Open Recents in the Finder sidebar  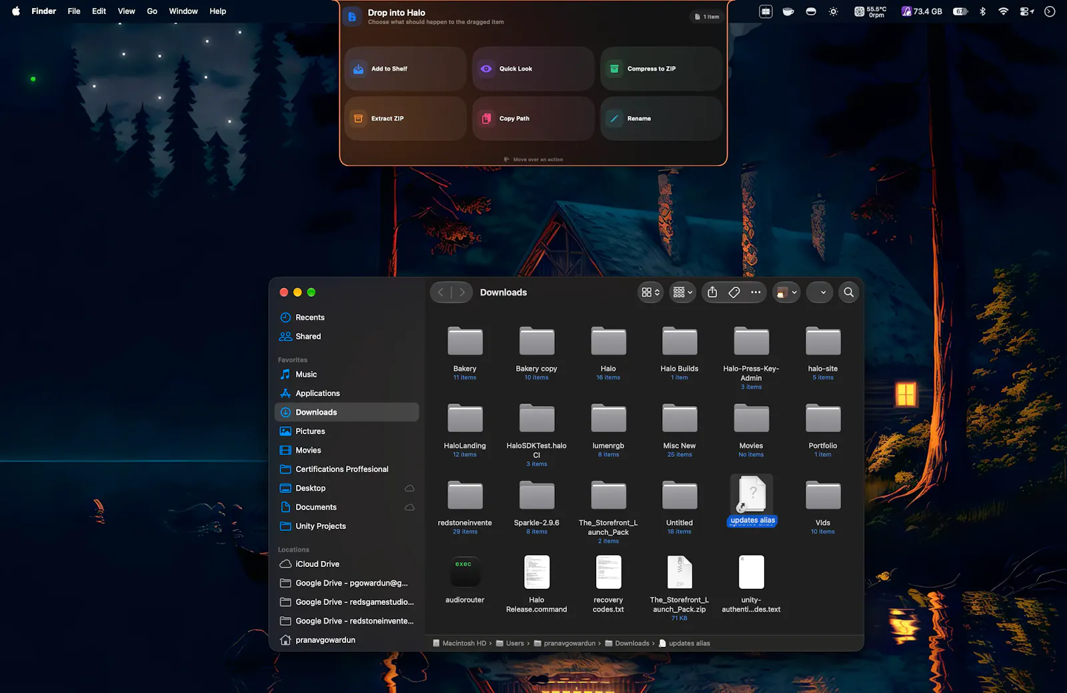(347, 317)
